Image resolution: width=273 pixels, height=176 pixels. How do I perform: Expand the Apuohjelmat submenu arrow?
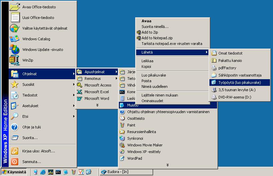click(x=116, y=72)
